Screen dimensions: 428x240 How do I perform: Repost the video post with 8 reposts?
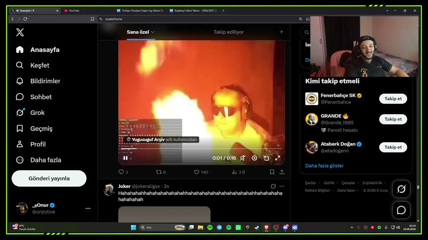(161, 172)
